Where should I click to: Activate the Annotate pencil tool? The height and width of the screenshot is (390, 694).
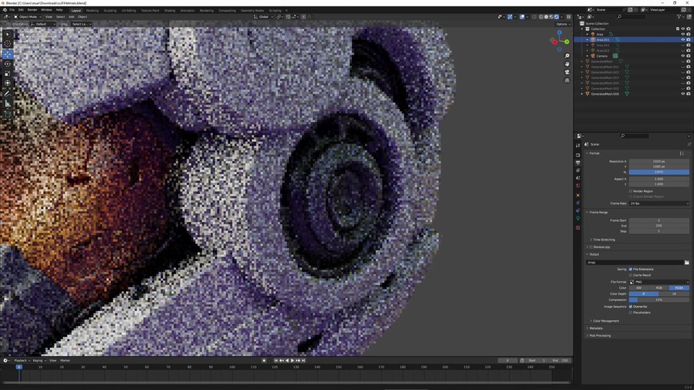8,94
